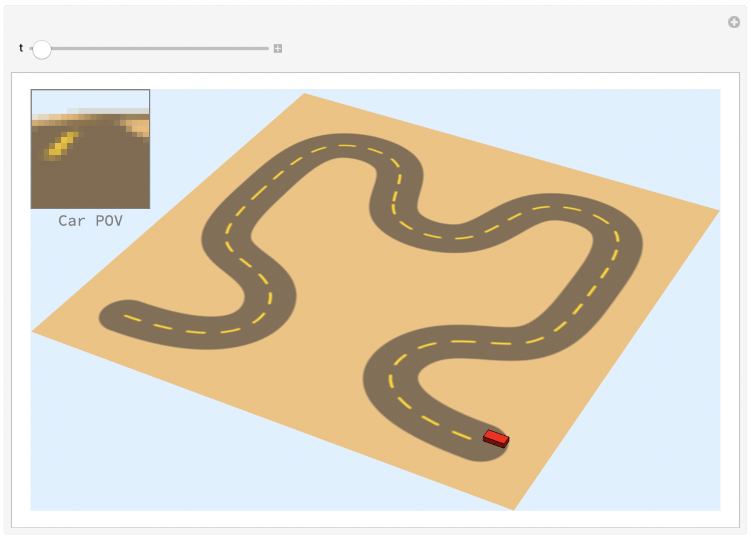Viewport: 751px width, 540px height.
Task: Click the t slider thumb
Action: 41,49
